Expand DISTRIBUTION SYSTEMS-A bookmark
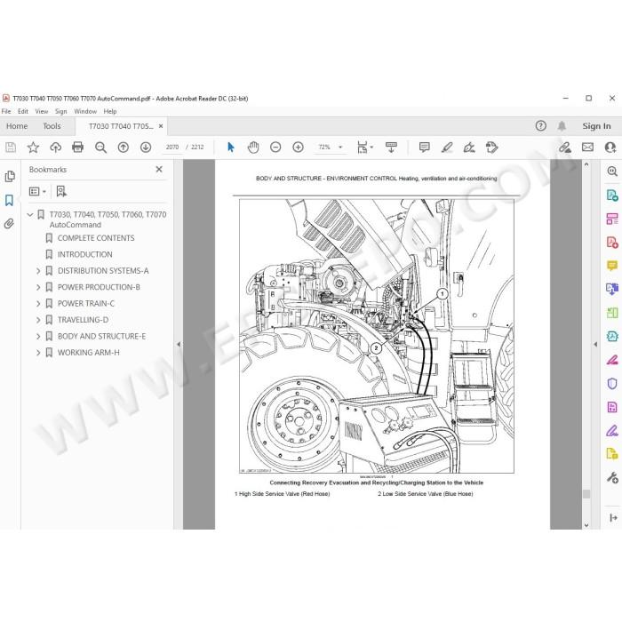Image resolution: width=622 pixels, height=622 pixels. tap(38, 271)
